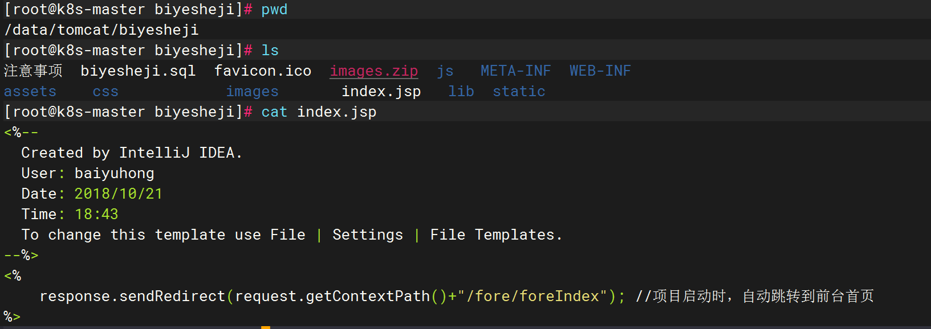Click the 'WEB-INF' directory name
This screenshot has width=931, height=329.
click(600, 71)
